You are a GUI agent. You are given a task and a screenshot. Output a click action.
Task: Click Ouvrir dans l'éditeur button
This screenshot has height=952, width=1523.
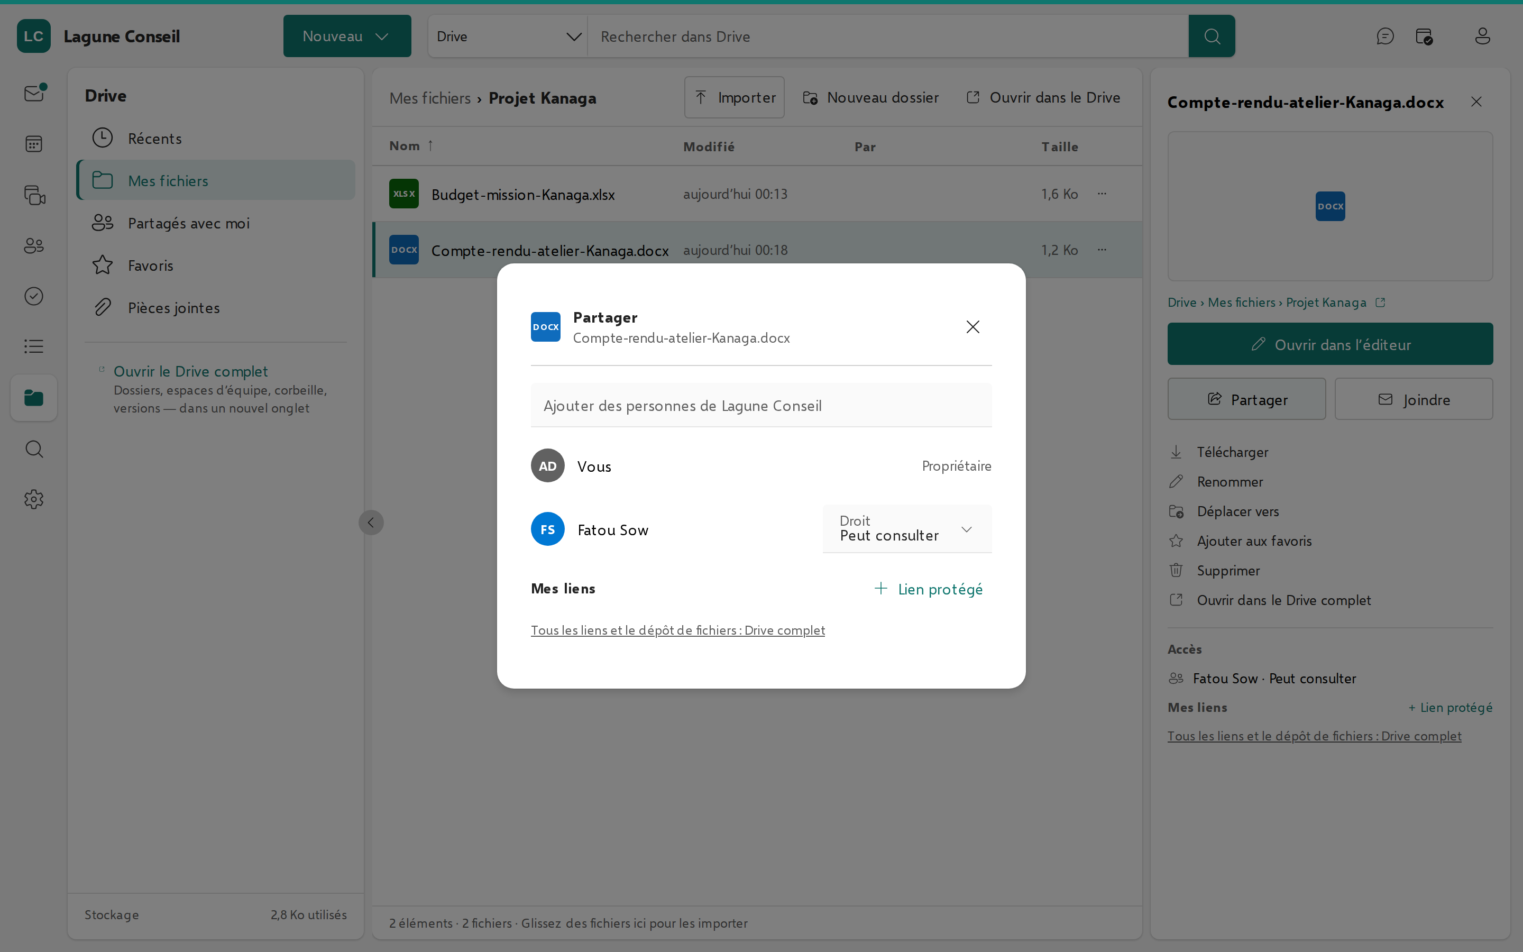(1330, 344)
